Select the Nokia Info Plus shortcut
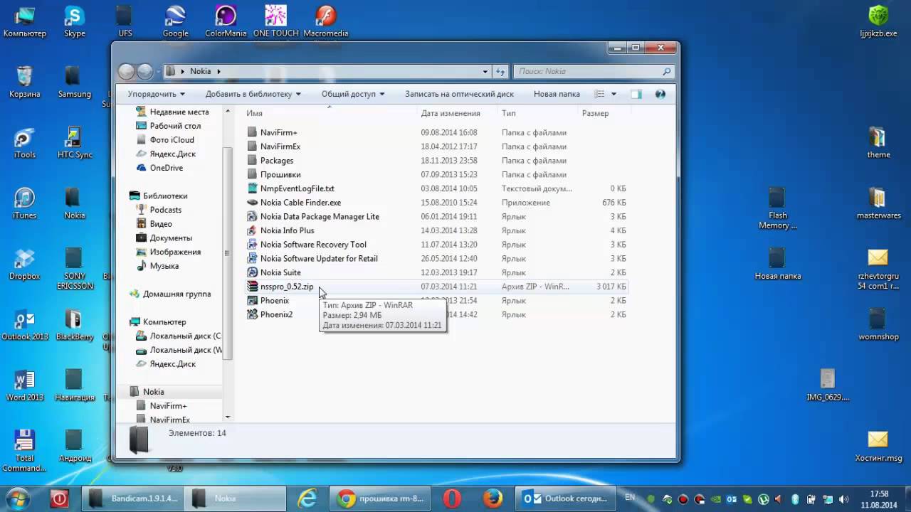911x512 pixels. [x=287, y=230]
